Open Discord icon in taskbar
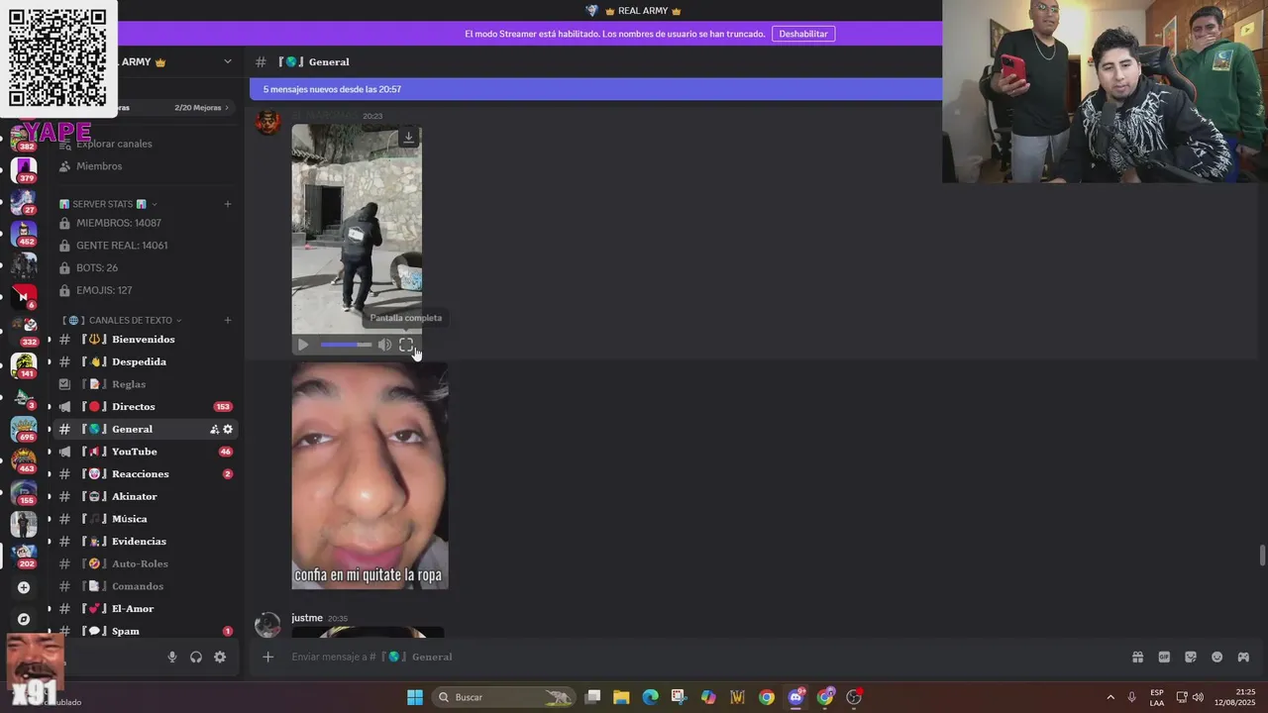Image resolution: width=1268 pixels, height=713 pixels. [795, 697]
